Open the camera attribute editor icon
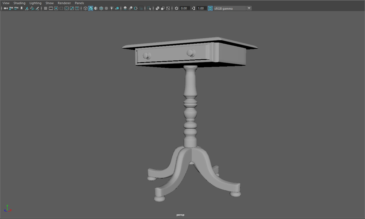 coord(15,8)
